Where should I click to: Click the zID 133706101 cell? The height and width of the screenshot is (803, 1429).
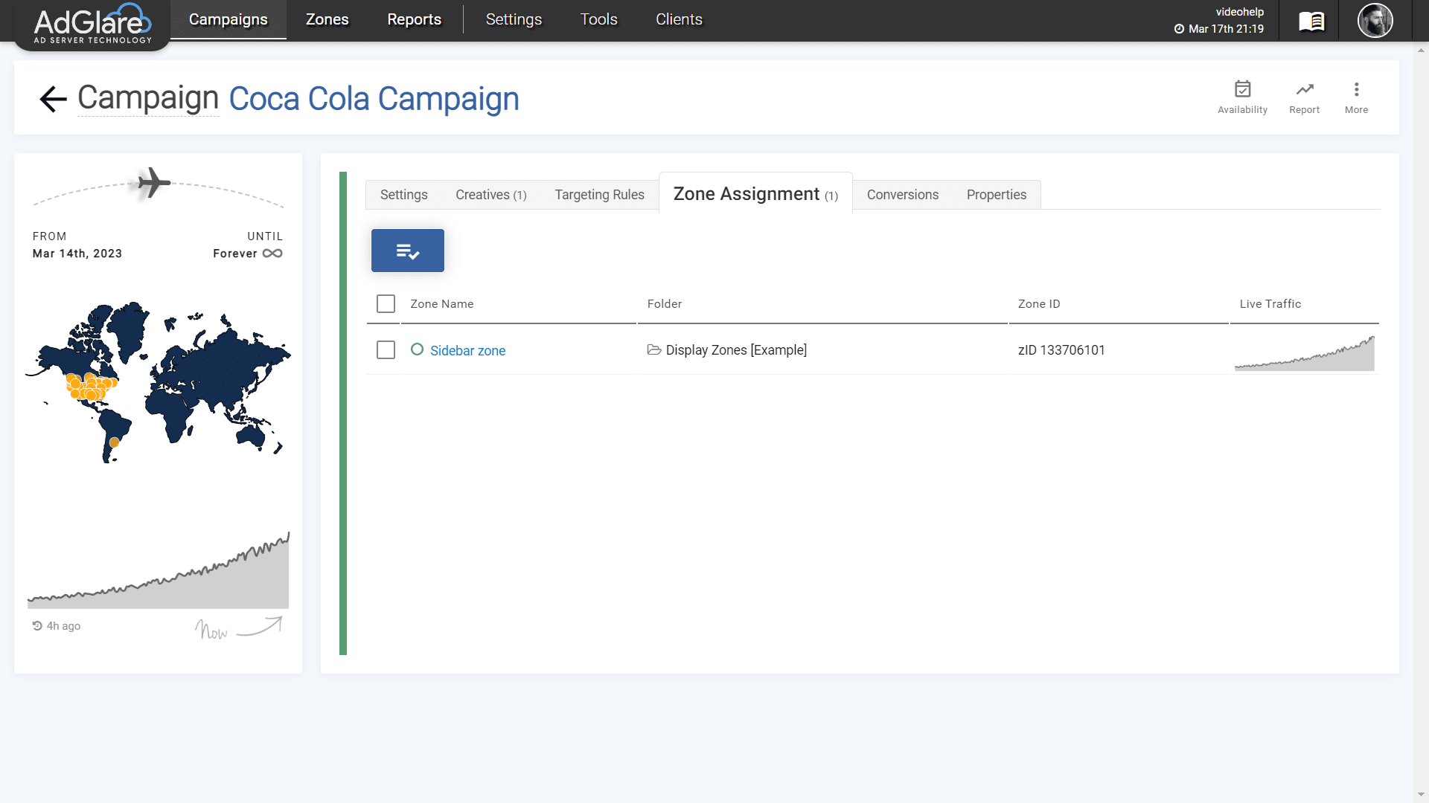[x=1061, y=350]
